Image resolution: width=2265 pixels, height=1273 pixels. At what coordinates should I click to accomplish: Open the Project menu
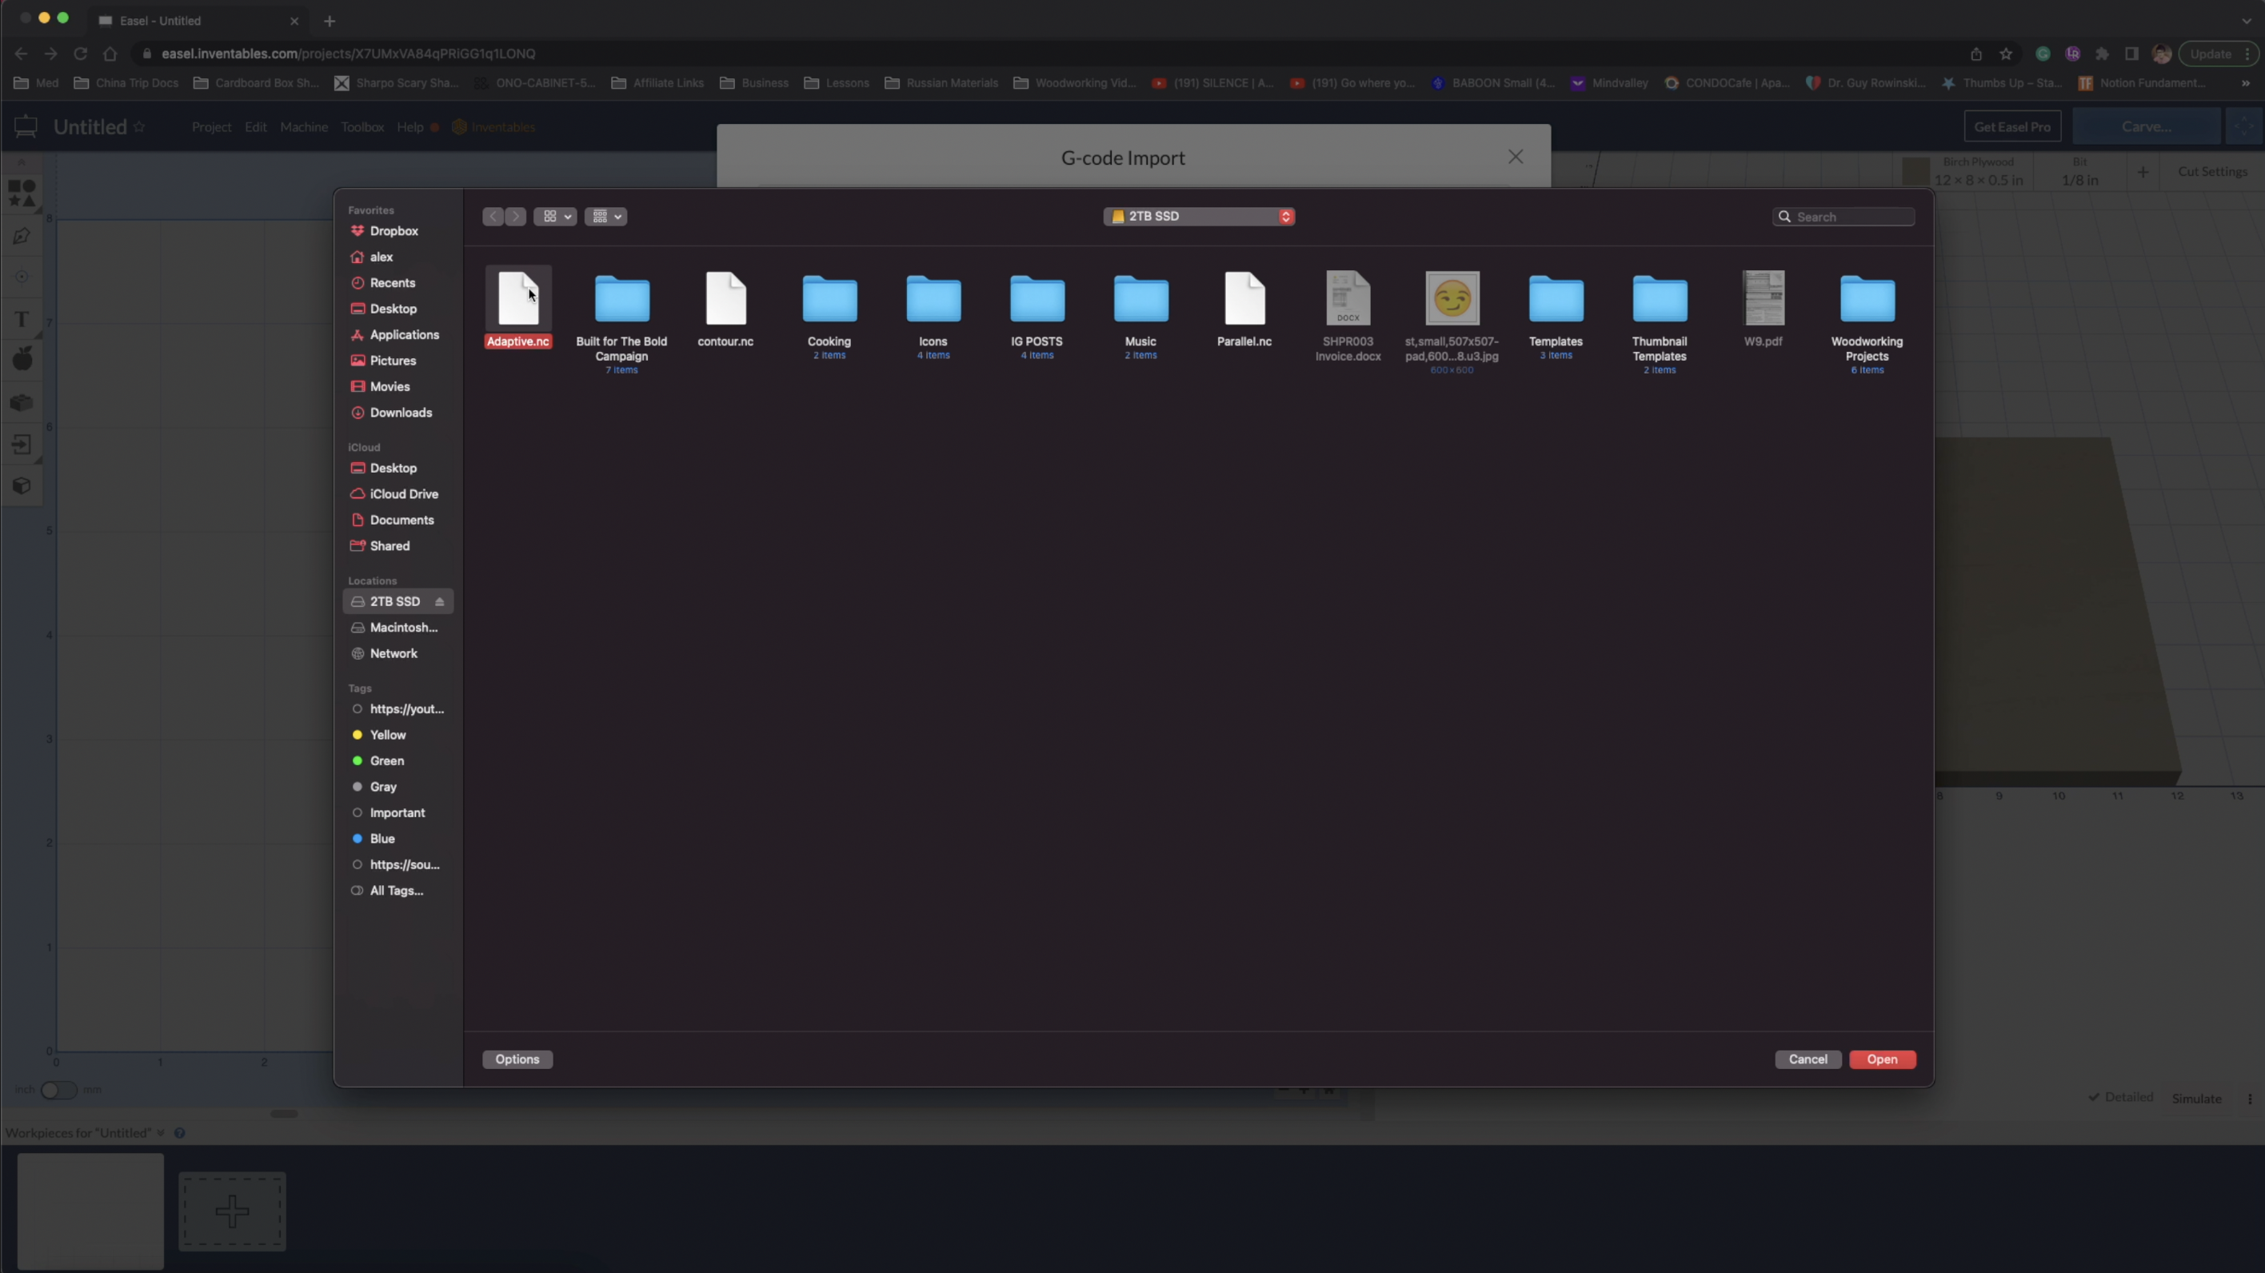point(211,127)
